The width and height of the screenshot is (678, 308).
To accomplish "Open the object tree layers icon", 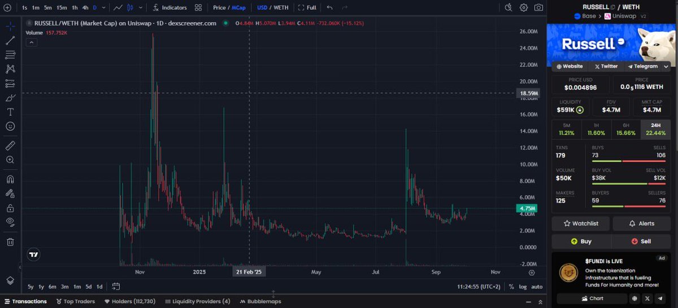I will point(10,280).
